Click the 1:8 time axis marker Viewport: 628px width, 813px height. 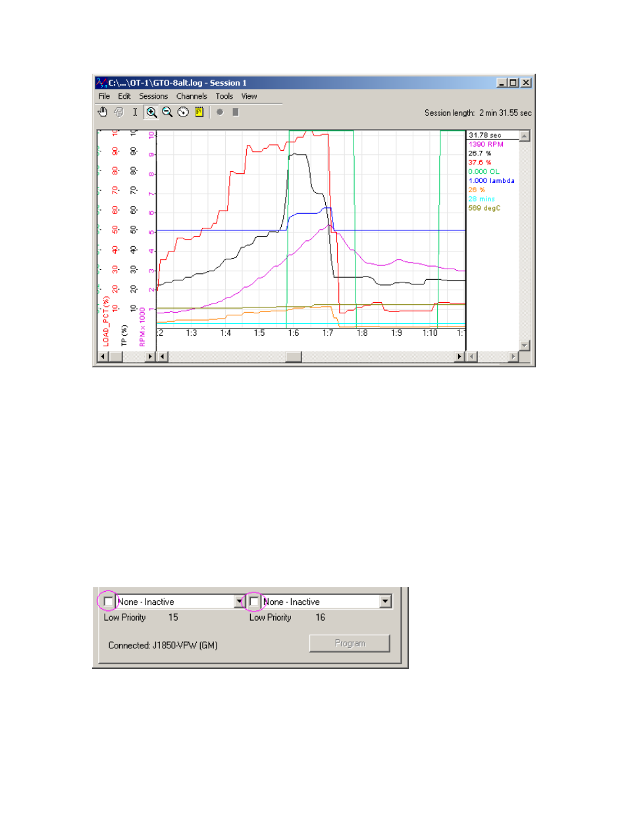(362, 333)
